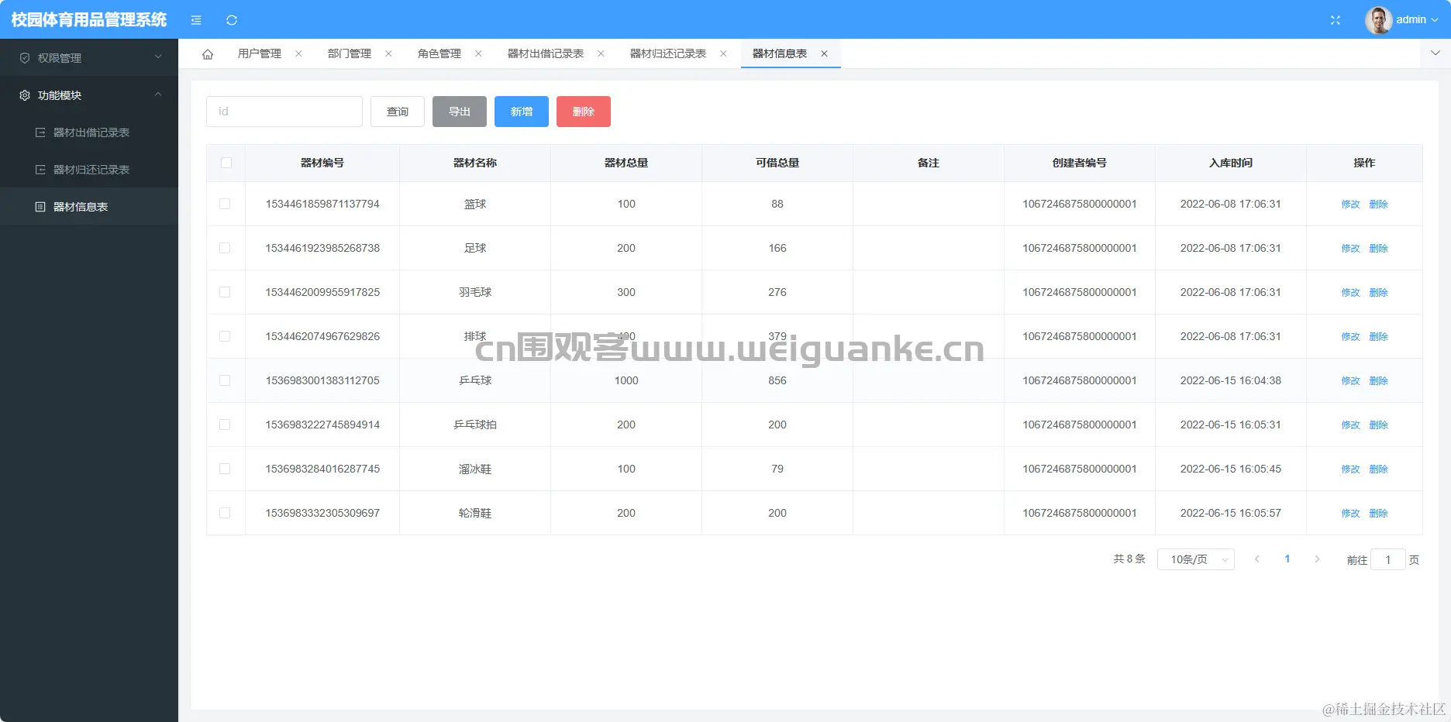Focus the go-to page number input

1388,559
